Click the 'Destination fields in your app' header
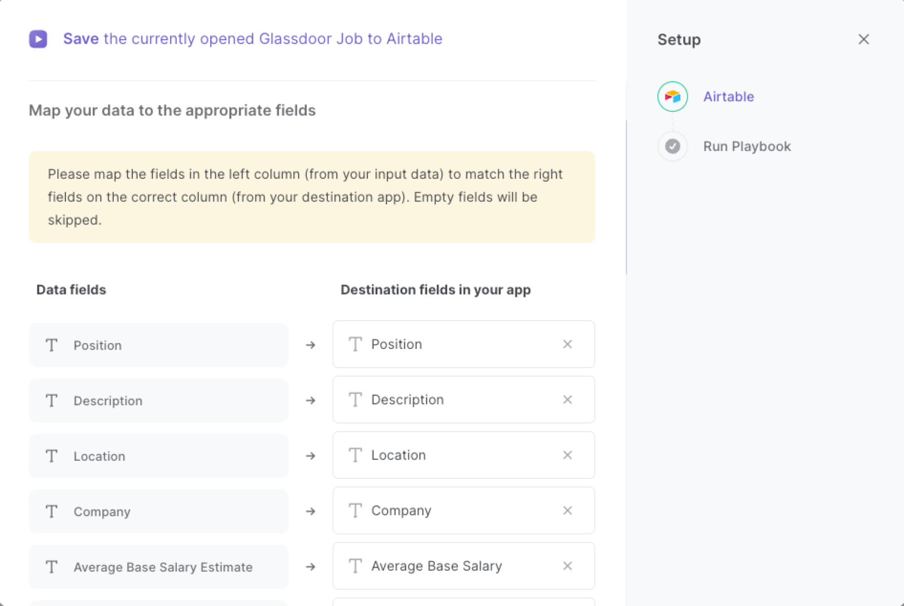Screen dimensions: 904x606 pos(436,289)
